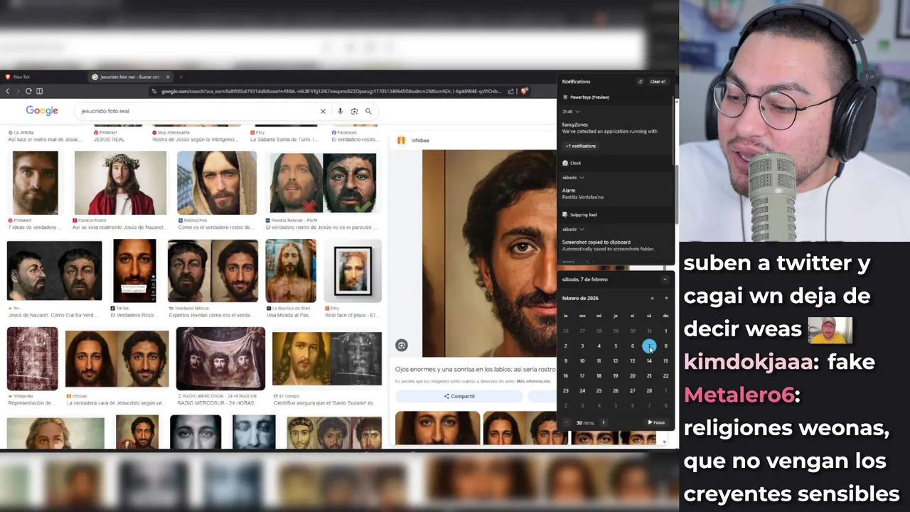The height and width of the screenshot is (512, 910).
Task: Open 'Más información' link in preview
Action: click(x=532, y=381)
